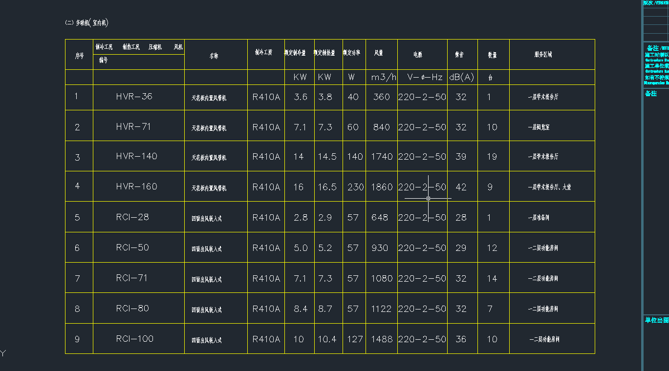The width and height of the screenshot is (669, 371).
Task: Click the quantity 19 in row 3
Action: point(492,157)
